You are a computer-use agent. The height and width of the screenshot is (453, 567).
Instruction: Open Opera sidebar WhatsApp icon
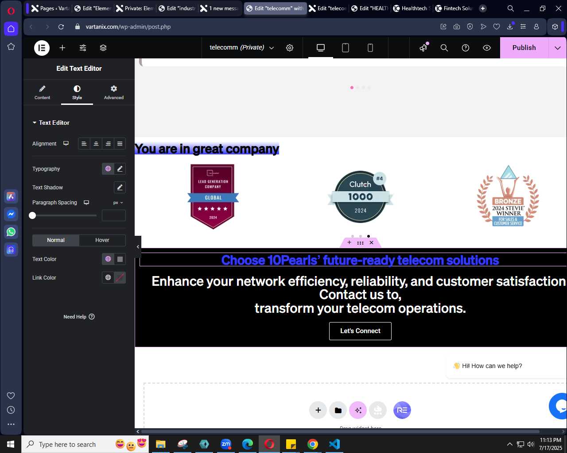pos(11,232)
